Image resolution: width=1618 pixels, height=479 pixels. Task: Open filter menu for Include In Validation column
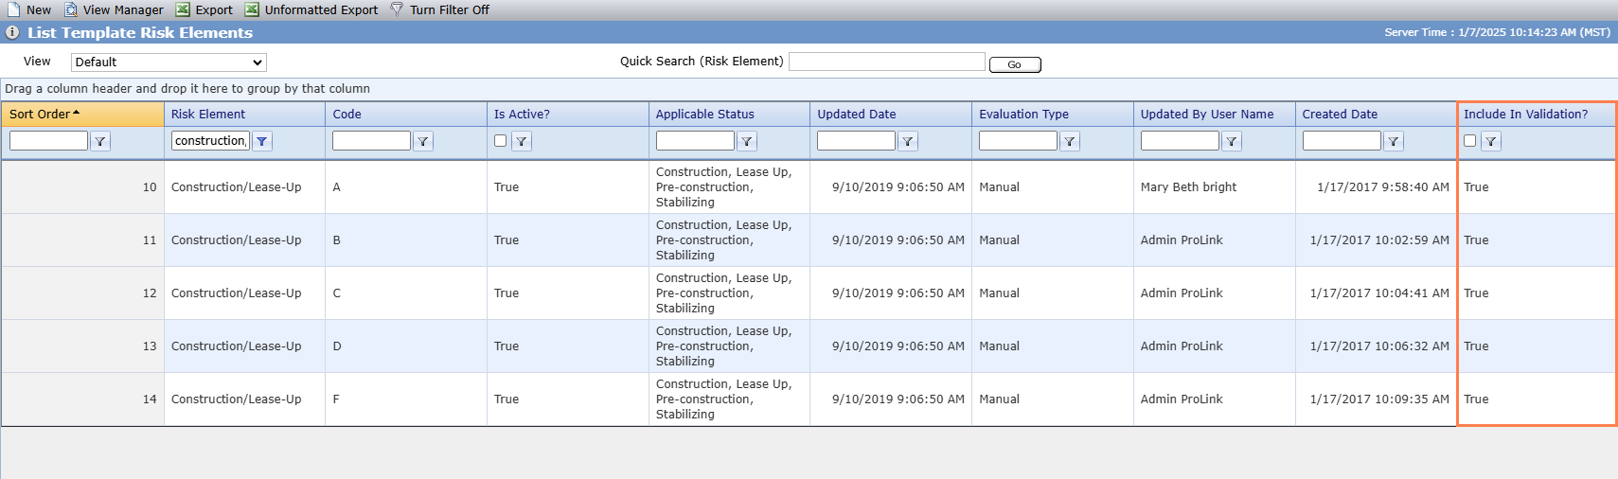(x=1491, y=141)
